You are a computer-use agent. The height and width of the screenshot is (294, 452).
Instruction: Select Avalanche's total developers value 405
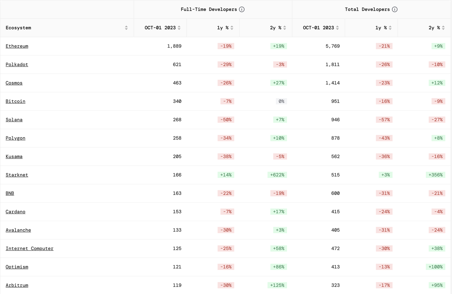pyautogui.click(x=335, y=230)
